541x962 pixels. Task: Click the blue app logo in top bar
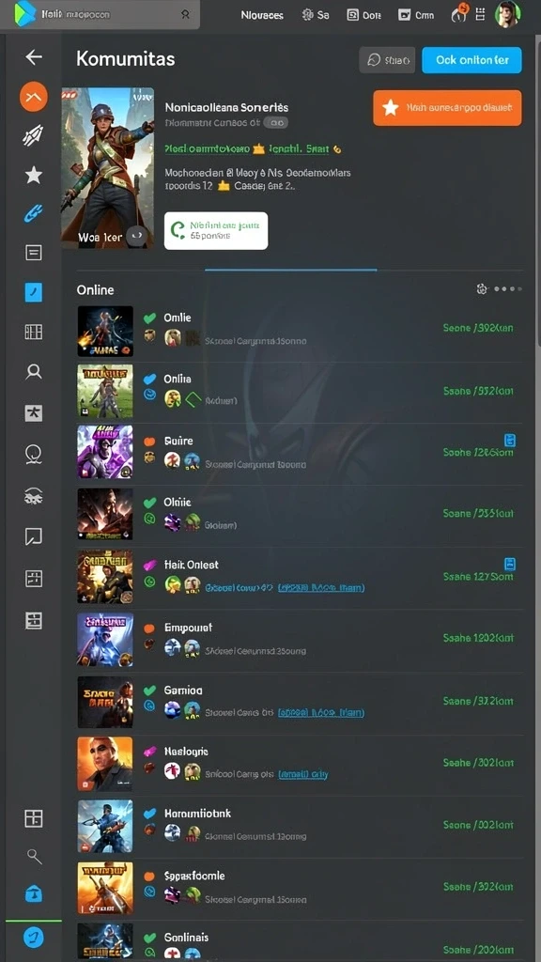point(24,13)
